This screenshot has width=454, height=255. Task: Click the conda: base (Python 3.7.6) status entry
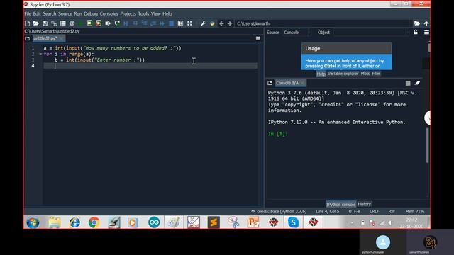(279, 211)
